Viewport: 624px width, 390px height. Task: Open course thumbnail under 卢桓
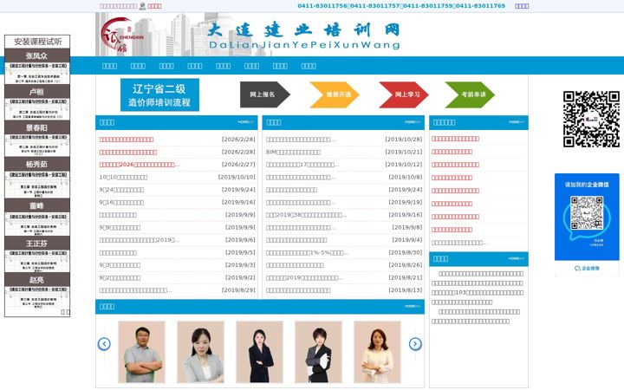click(x=37, y=109)
